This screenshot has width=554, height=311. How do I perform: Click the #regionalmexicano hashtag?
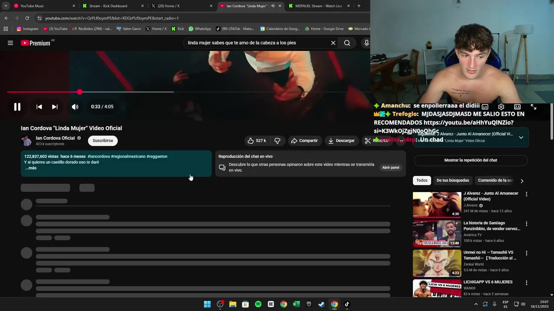pos(128,156)
